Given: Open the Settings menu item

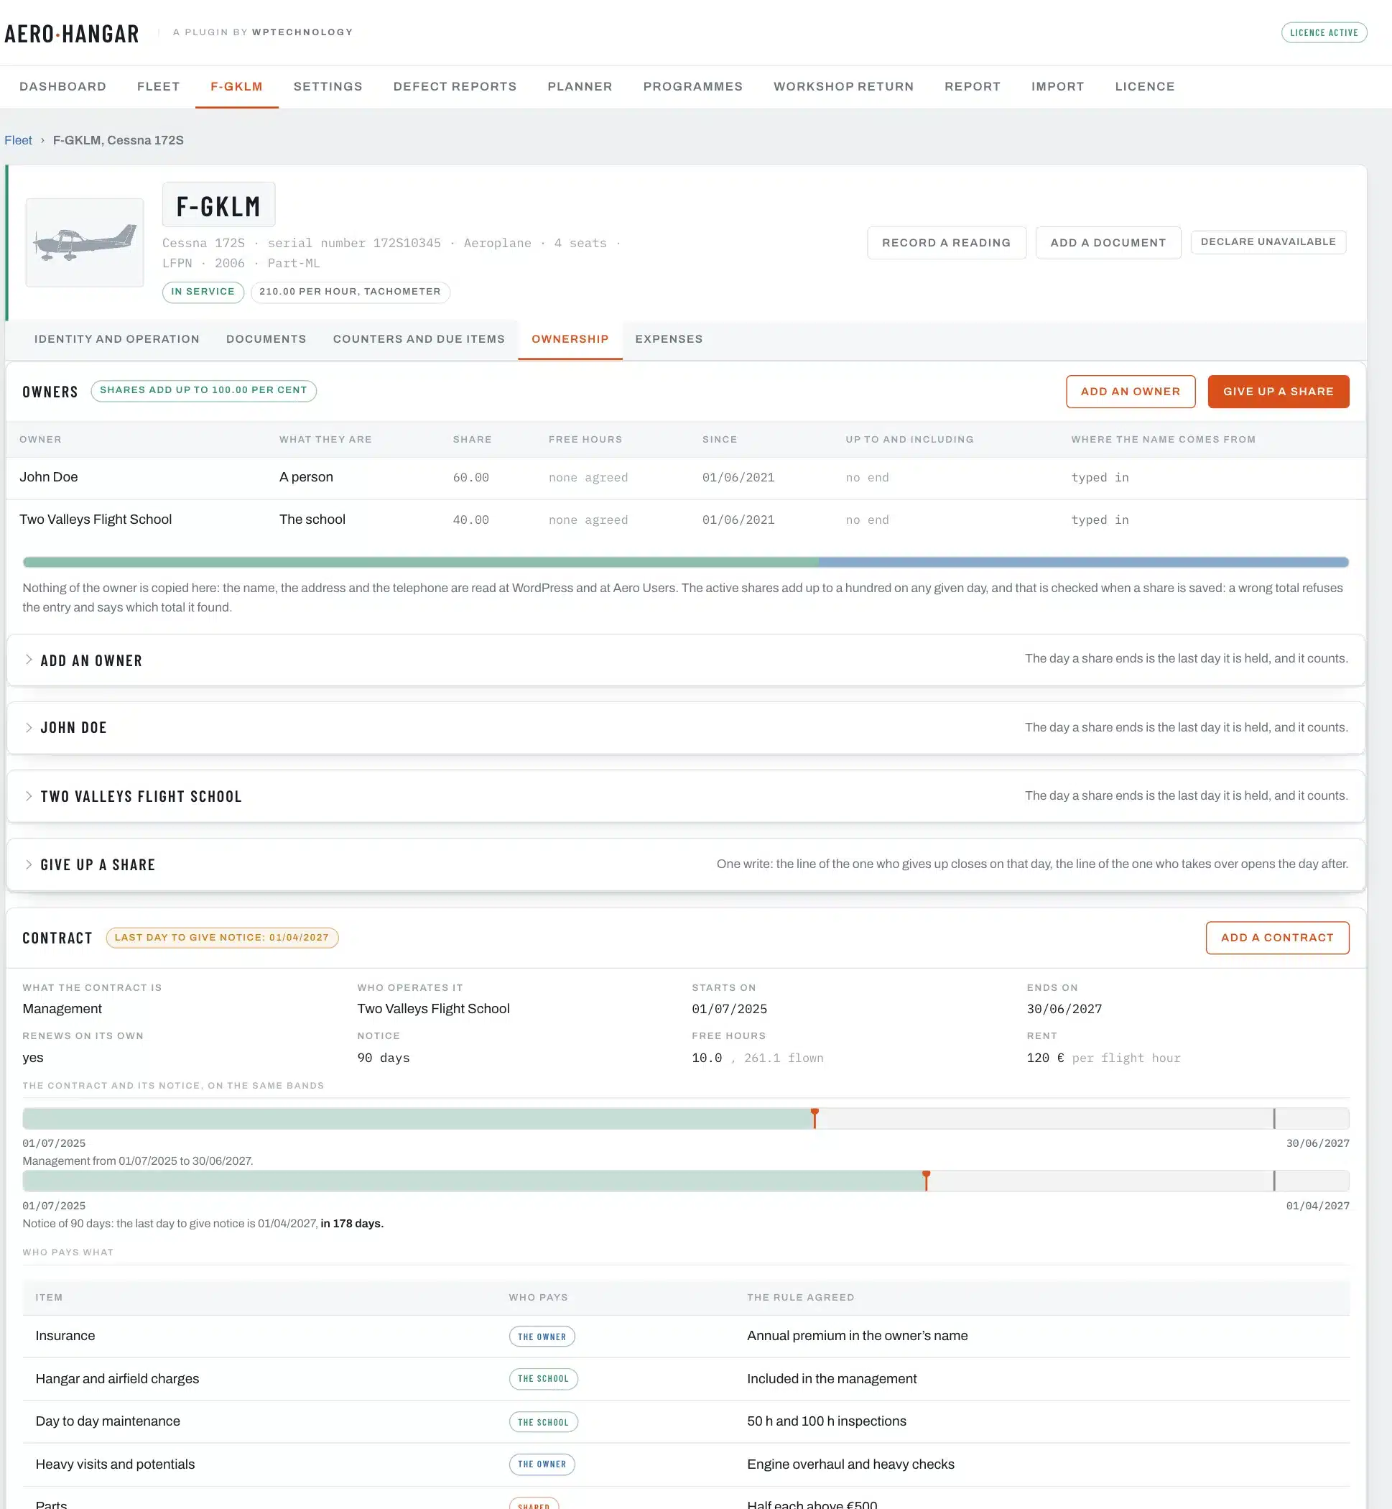Looking at the screenshot, I should pyautogui.click(x=328, y=87).
